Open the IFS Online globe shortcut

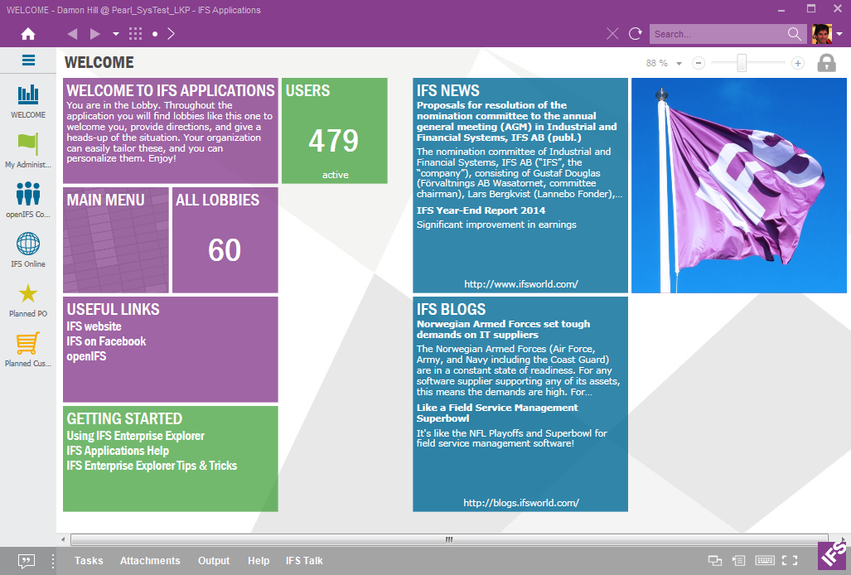[x=28, y=244]
